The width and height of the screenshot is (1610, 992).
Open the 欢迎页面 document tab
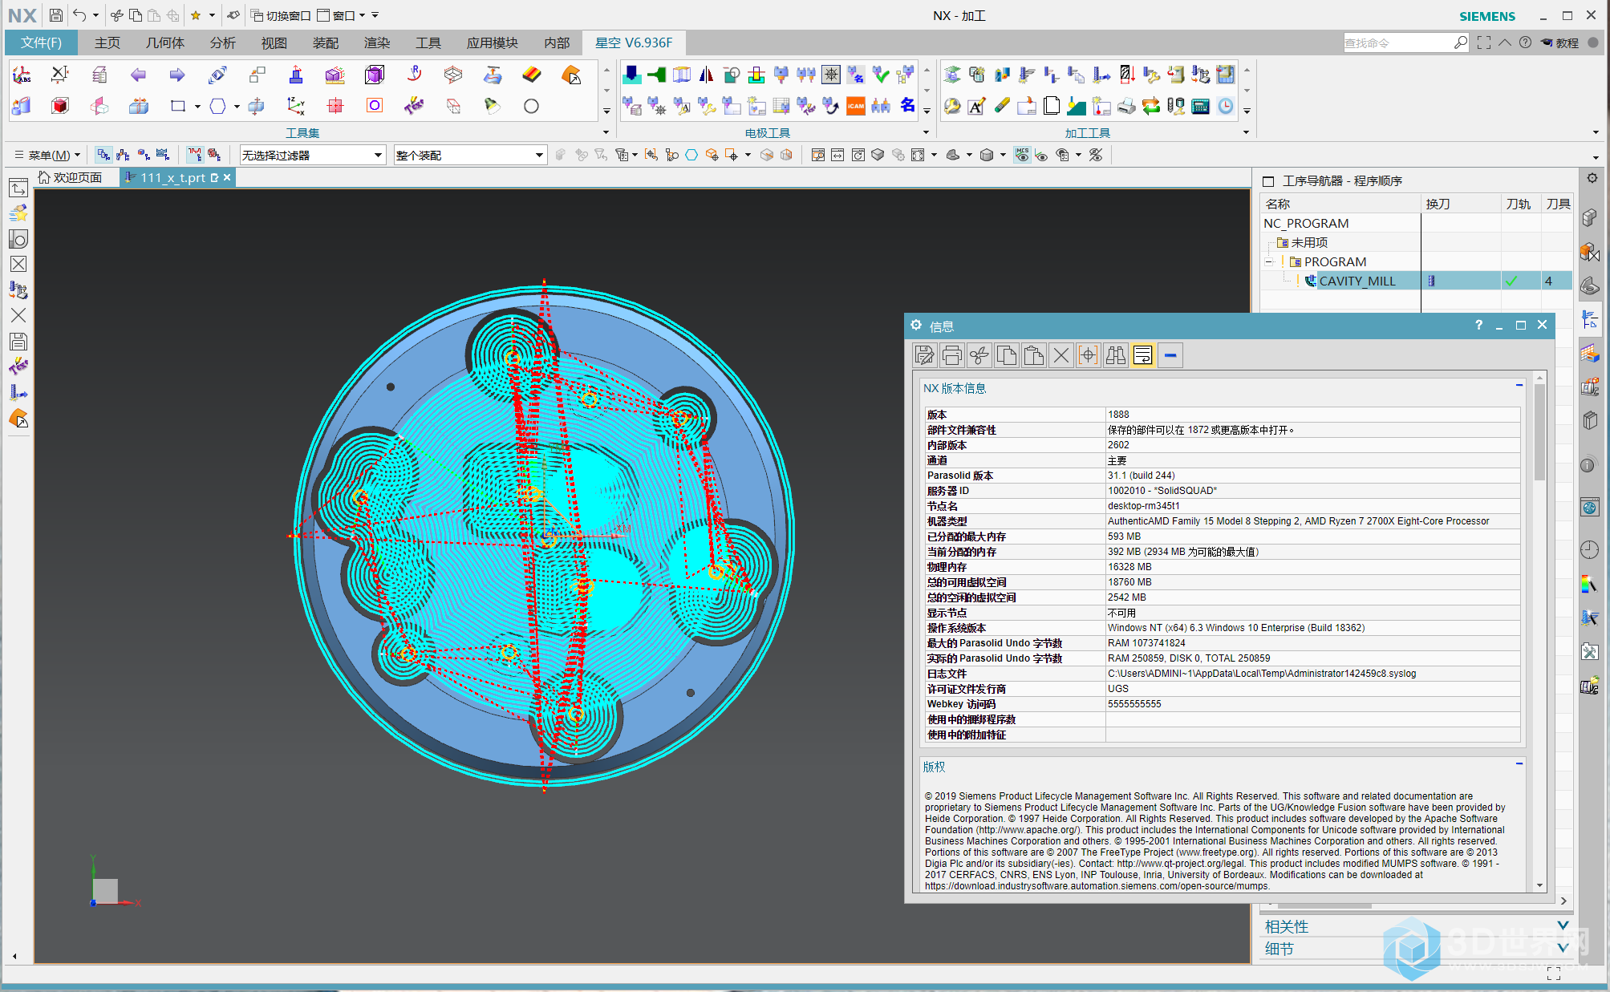click(71, 177)
